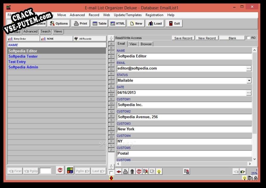Click the down arrow below alphabet index
The height and width of the screenshot is (188, 266).
coord(111,167)
